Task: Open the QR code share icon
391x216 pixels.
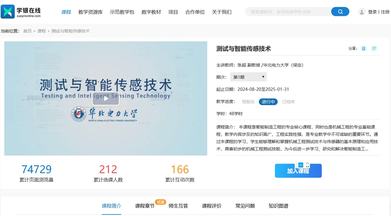Action: point(374,49)
